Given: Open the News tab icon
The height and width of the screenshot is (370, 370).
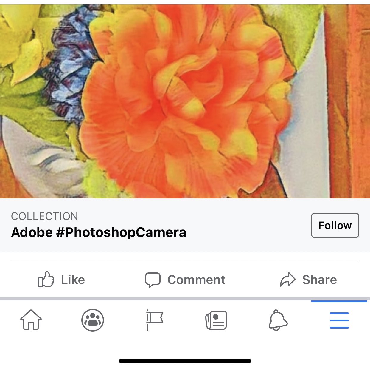Looking at the screenshot, I should click(216, 320).
